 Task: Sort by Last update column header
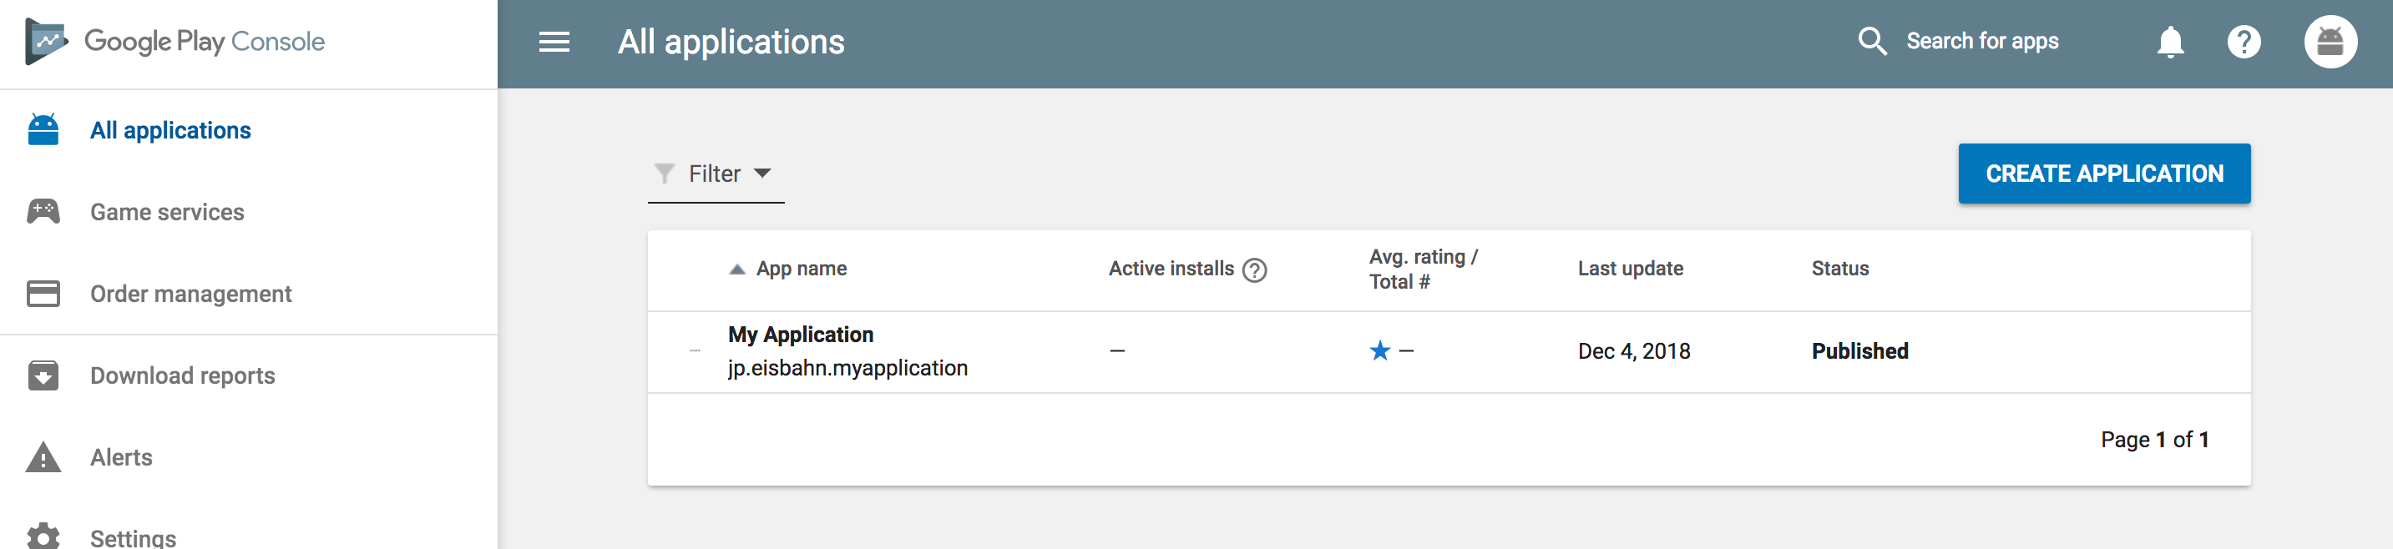pyautogui.click(x=1629, y=269)
